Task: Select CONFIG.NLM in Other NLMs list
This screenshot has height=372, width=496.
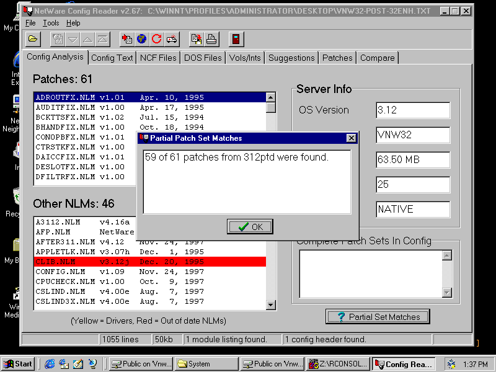Action: (150, 272)
